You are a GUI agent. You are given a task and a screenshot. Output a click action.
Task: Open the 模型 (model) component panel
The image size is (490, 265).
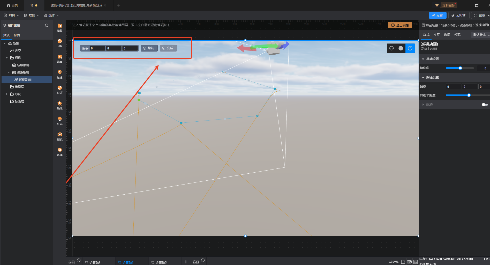[59, 28]
